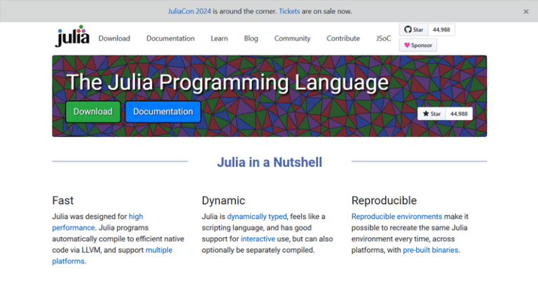Viewport: 538px width, 287px height.
Task: Click the 'Dynamic' heading
Action: (223, 200)
